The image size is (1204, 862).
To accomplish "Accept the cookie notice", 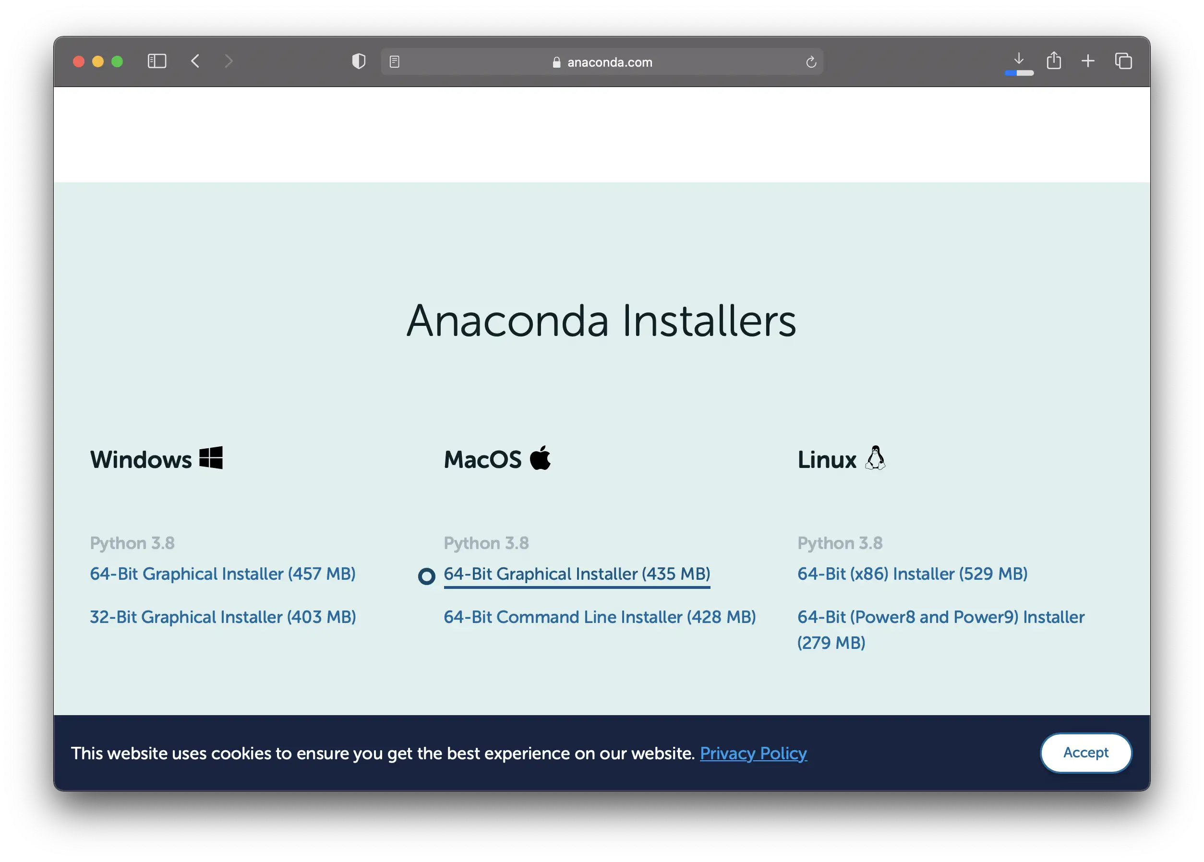I will click(1085, 753).
